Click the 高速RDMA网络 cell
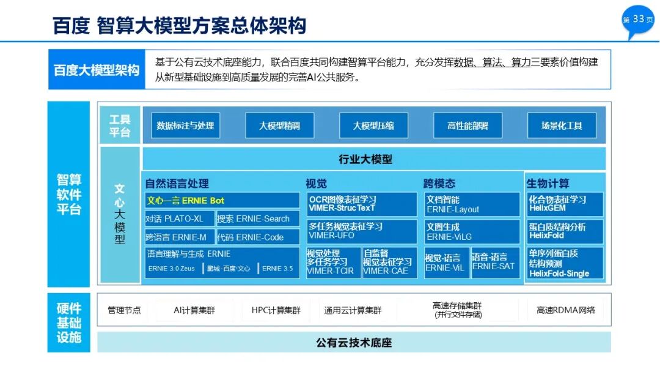 (566, 310)
